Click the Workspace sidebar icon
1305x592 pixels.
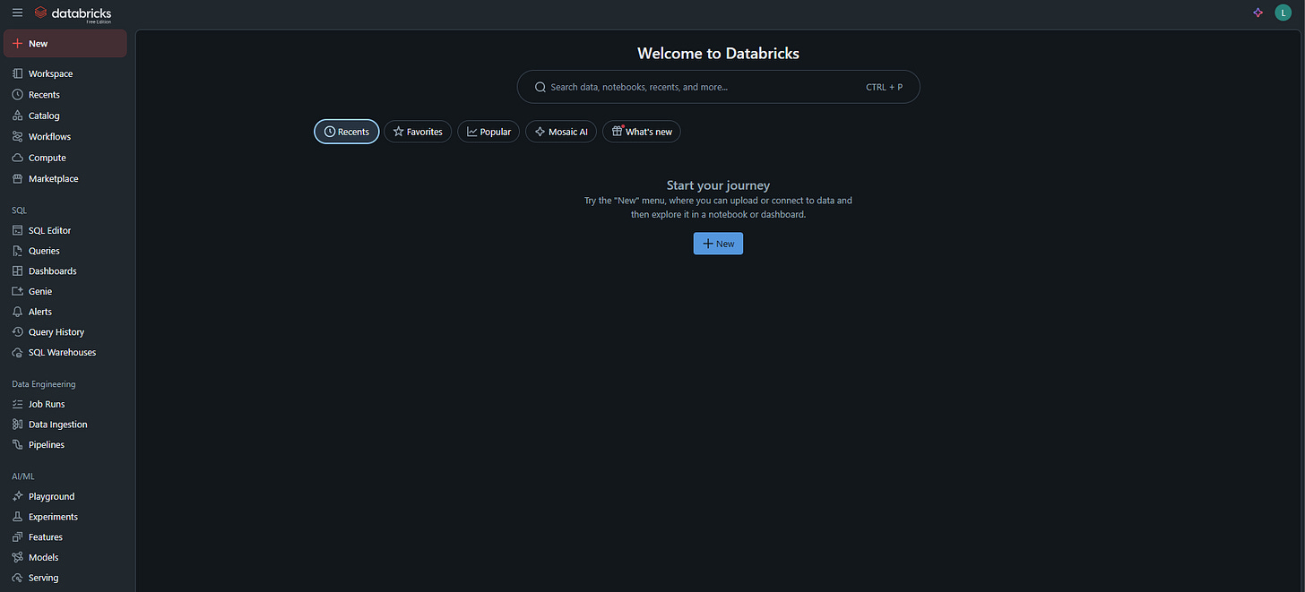point(18,73)
